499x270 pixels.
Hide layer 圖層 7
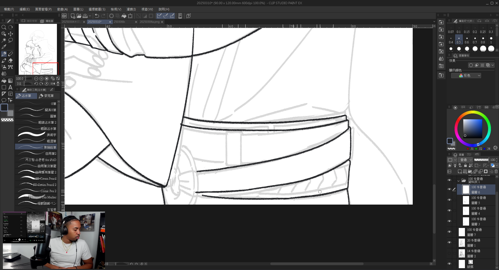pyautogui.click(x=449, y=232)
